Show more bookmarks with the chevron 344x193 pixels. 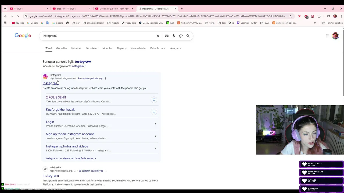click(315, 23)
